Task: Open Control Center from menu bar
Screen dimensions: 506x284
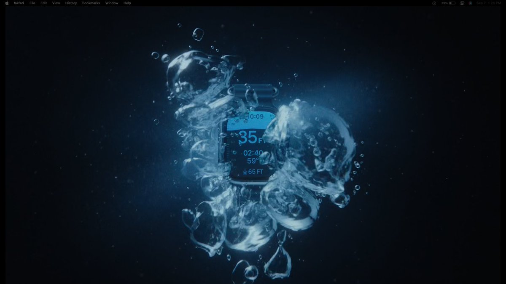Action: coord(462,3)
